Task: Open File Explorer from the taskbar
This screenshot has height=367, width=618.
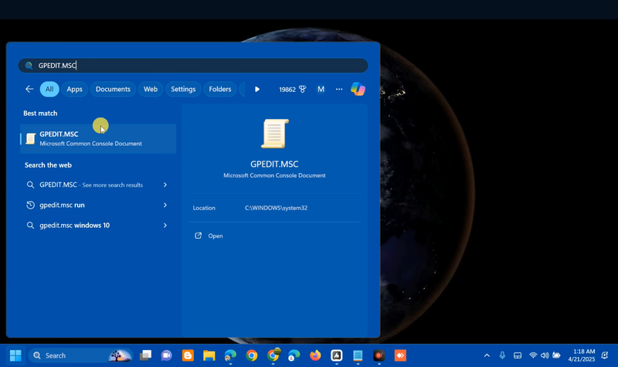Action: (209, 355)
